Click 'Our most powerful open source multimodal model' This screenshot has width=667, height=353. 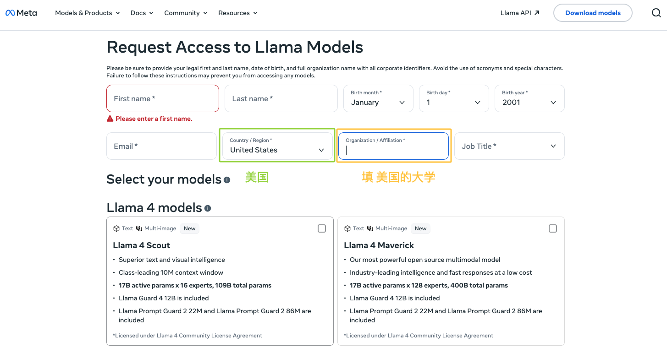(x=425, y=260)
